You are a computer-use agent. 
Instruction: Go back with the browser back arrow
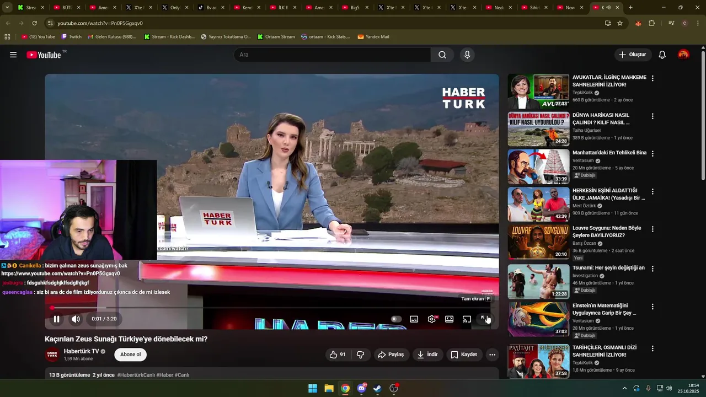[8, 23]
